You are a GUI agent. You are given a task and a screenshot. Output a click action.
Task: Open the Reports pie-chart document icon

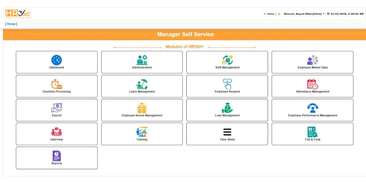point(57,156)
